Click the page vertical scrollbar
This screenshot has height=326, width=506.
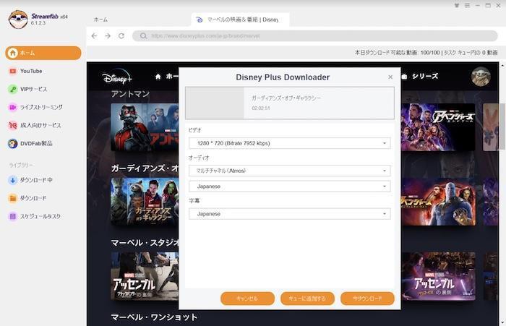(502, 126)
